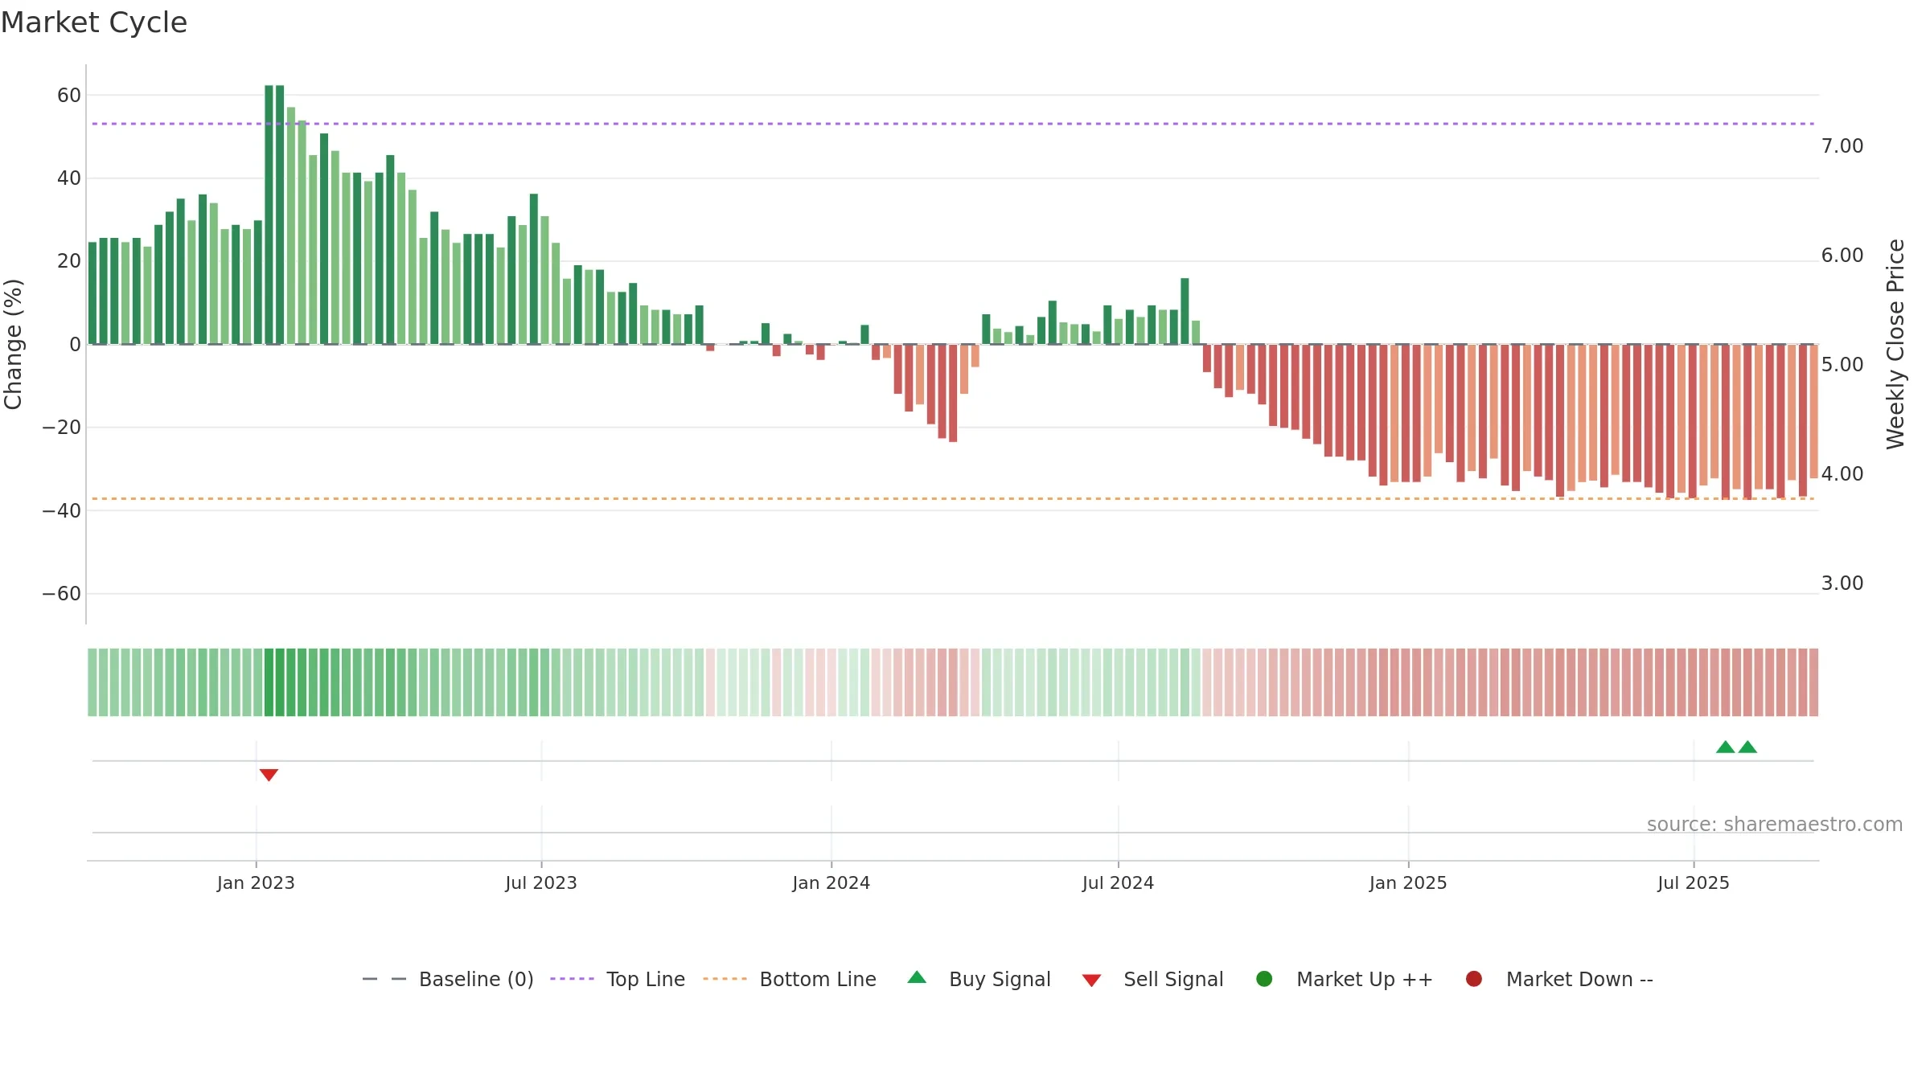Click the Market Up ++ legend label

[x=1365, y=979]
